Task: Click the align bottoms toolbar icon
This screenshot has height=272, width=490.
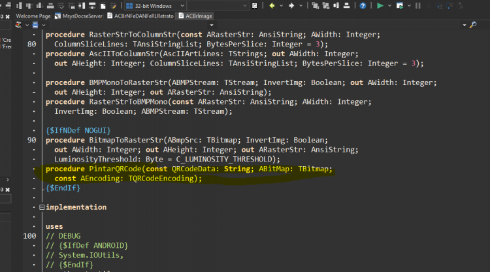Action: 40,6
